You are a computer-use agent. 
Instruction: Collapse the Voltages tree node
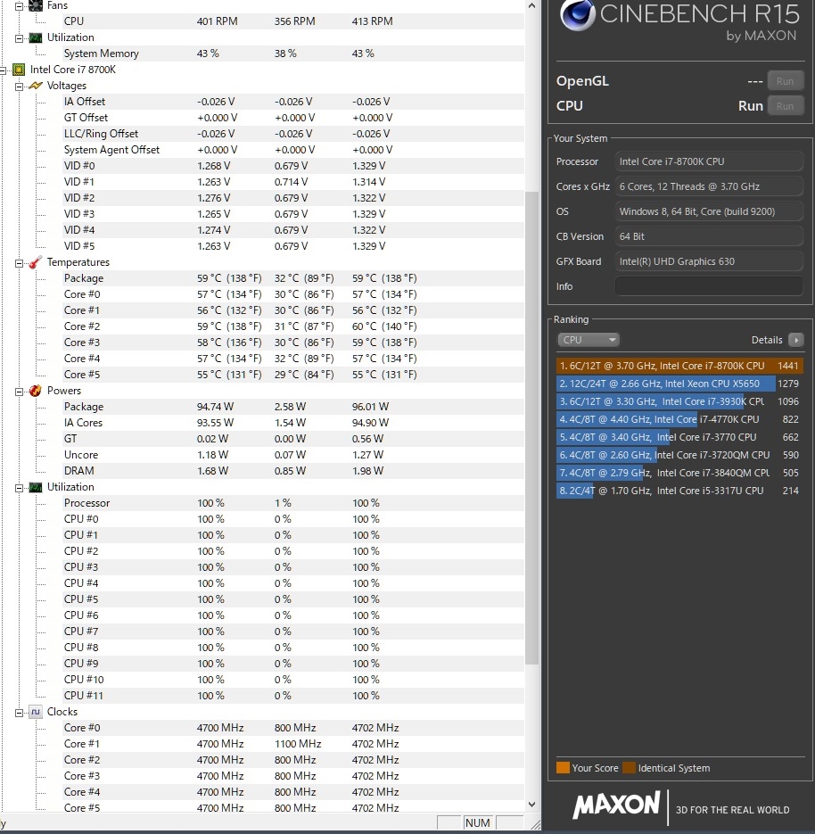(19, 87)
